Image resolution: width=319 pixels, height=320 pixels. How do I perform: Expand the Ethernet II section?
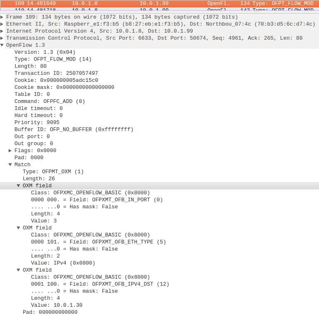tap(2, 24)
